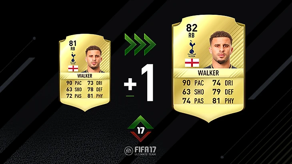The image size is (292, 164).
Task: Click the green upgrade arrow above 17
Action: (x=140, y=122)
